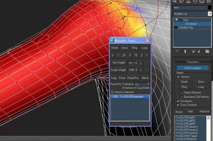Toggle the Skin modifier lightbulb
Screen dimensions: 213x141
[176, 20]
